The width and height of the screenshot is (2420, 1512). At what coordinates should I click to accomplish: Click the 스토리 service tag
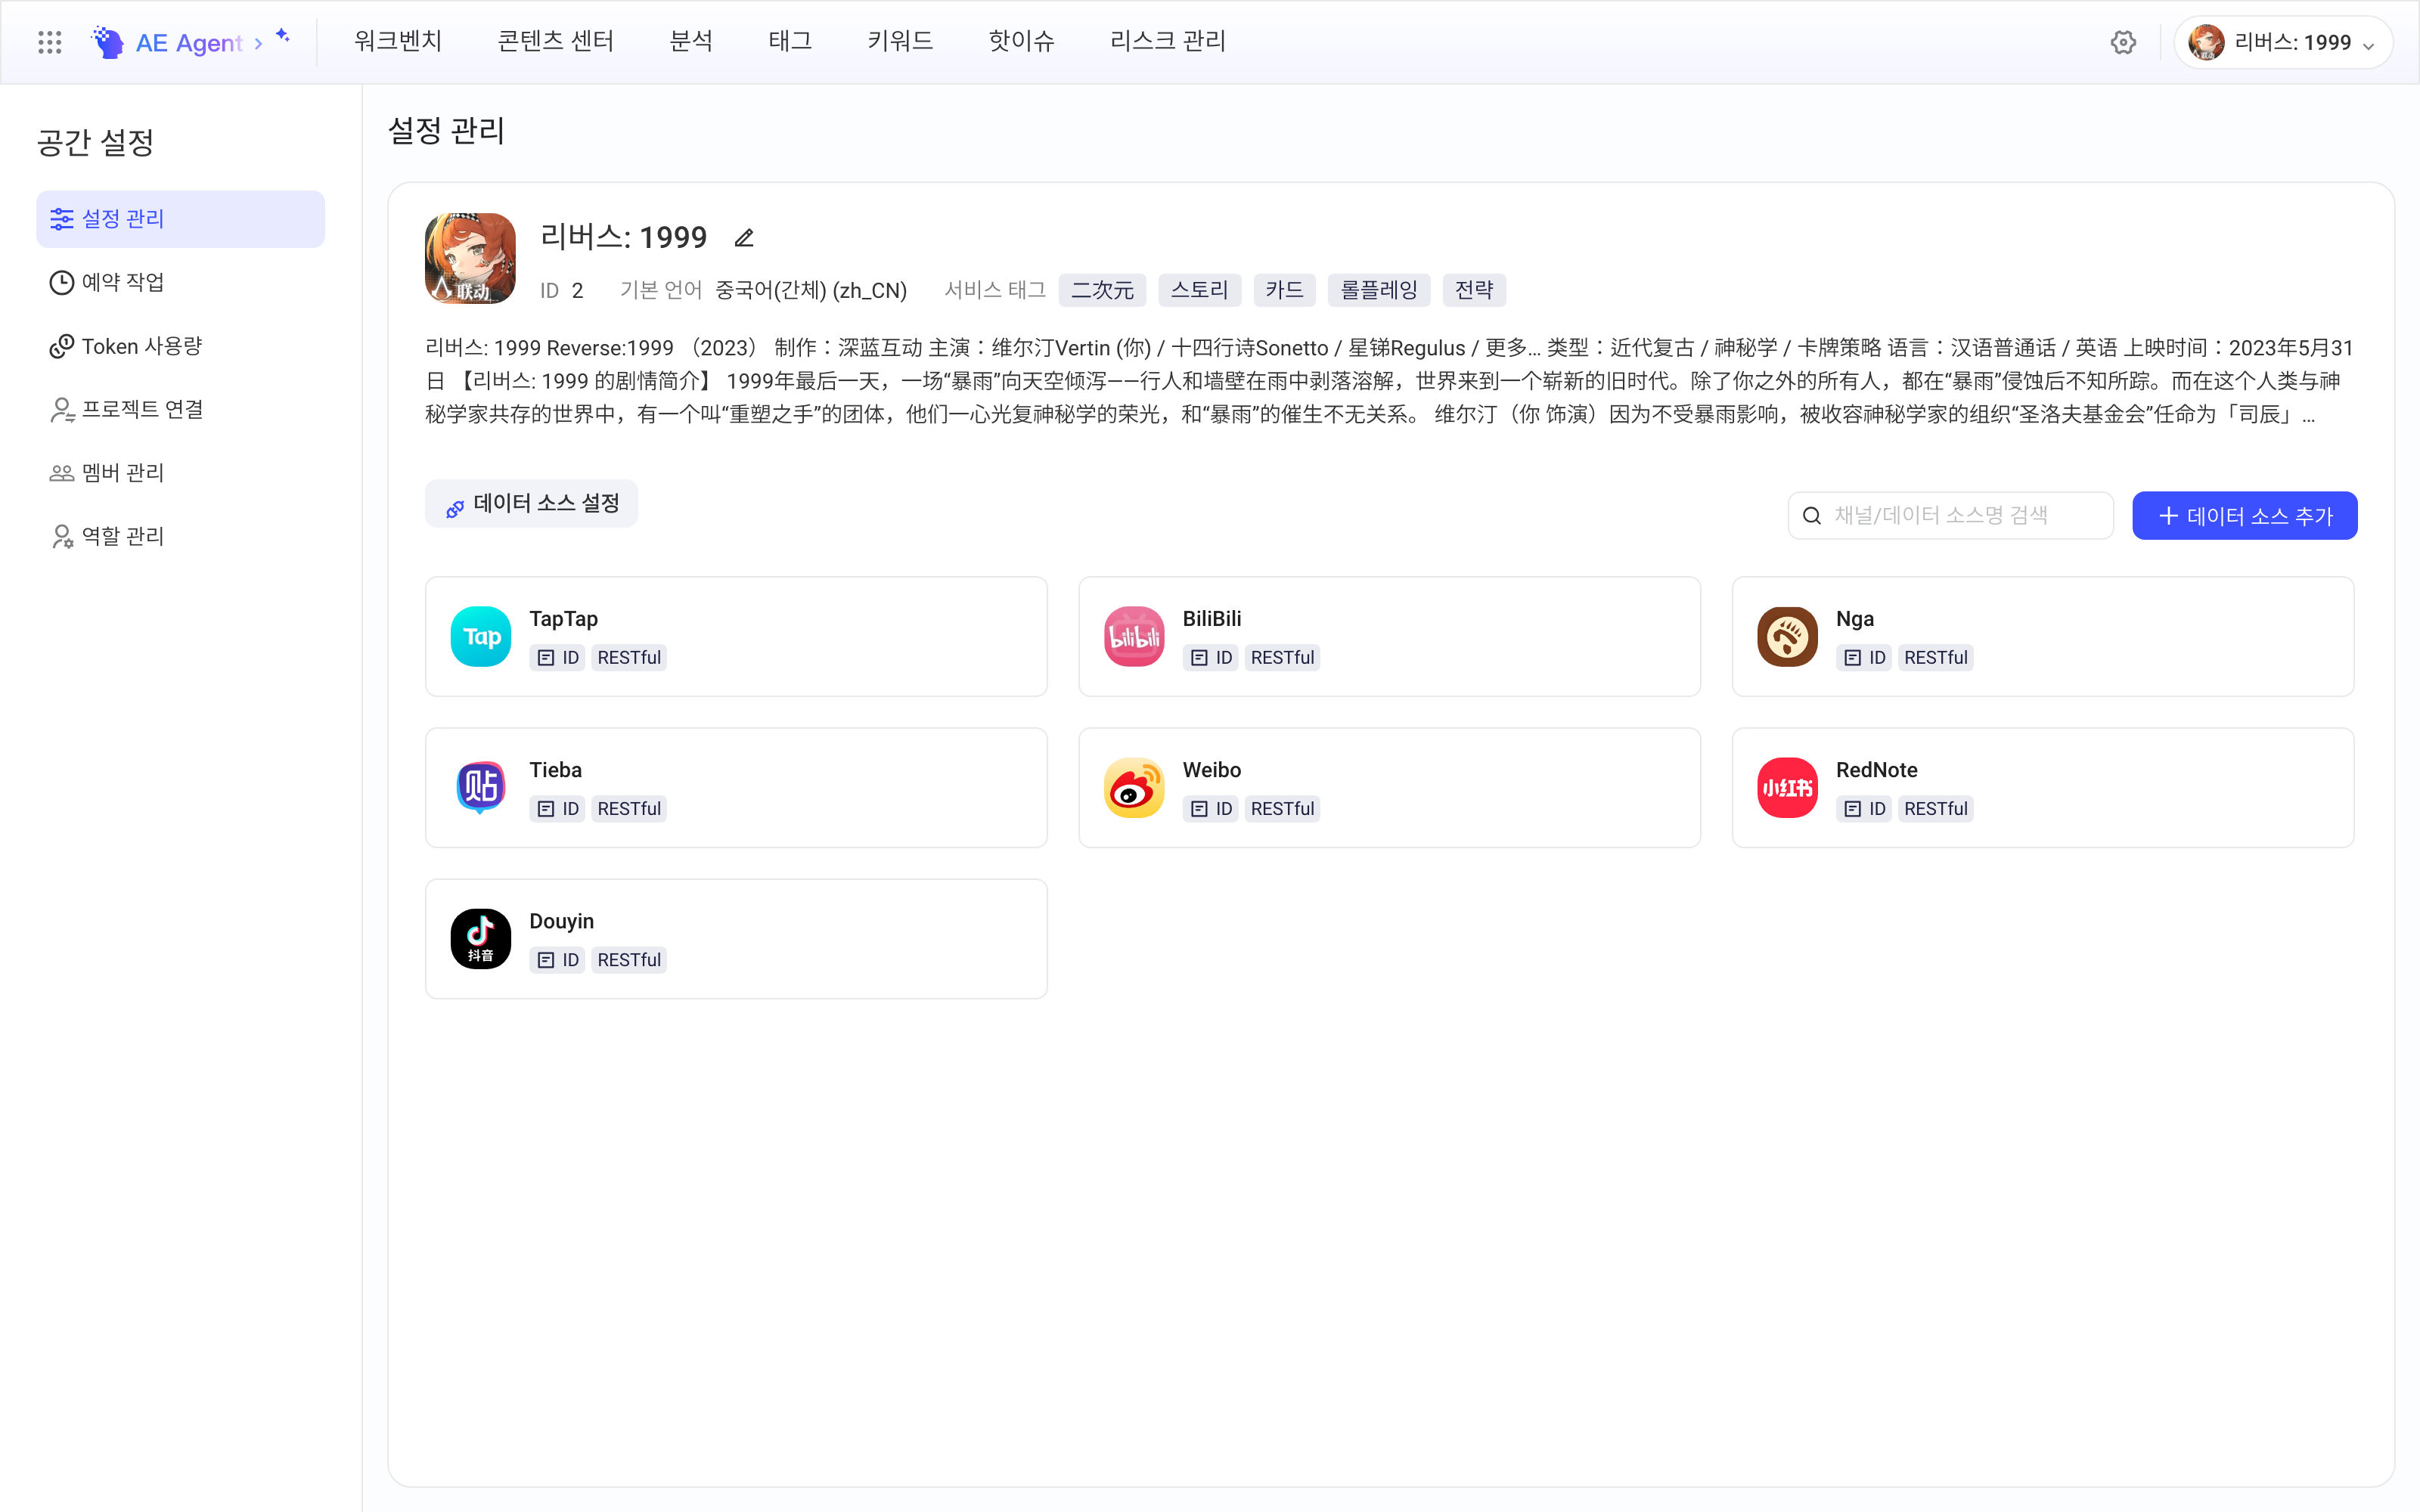tap(1200, 290)
